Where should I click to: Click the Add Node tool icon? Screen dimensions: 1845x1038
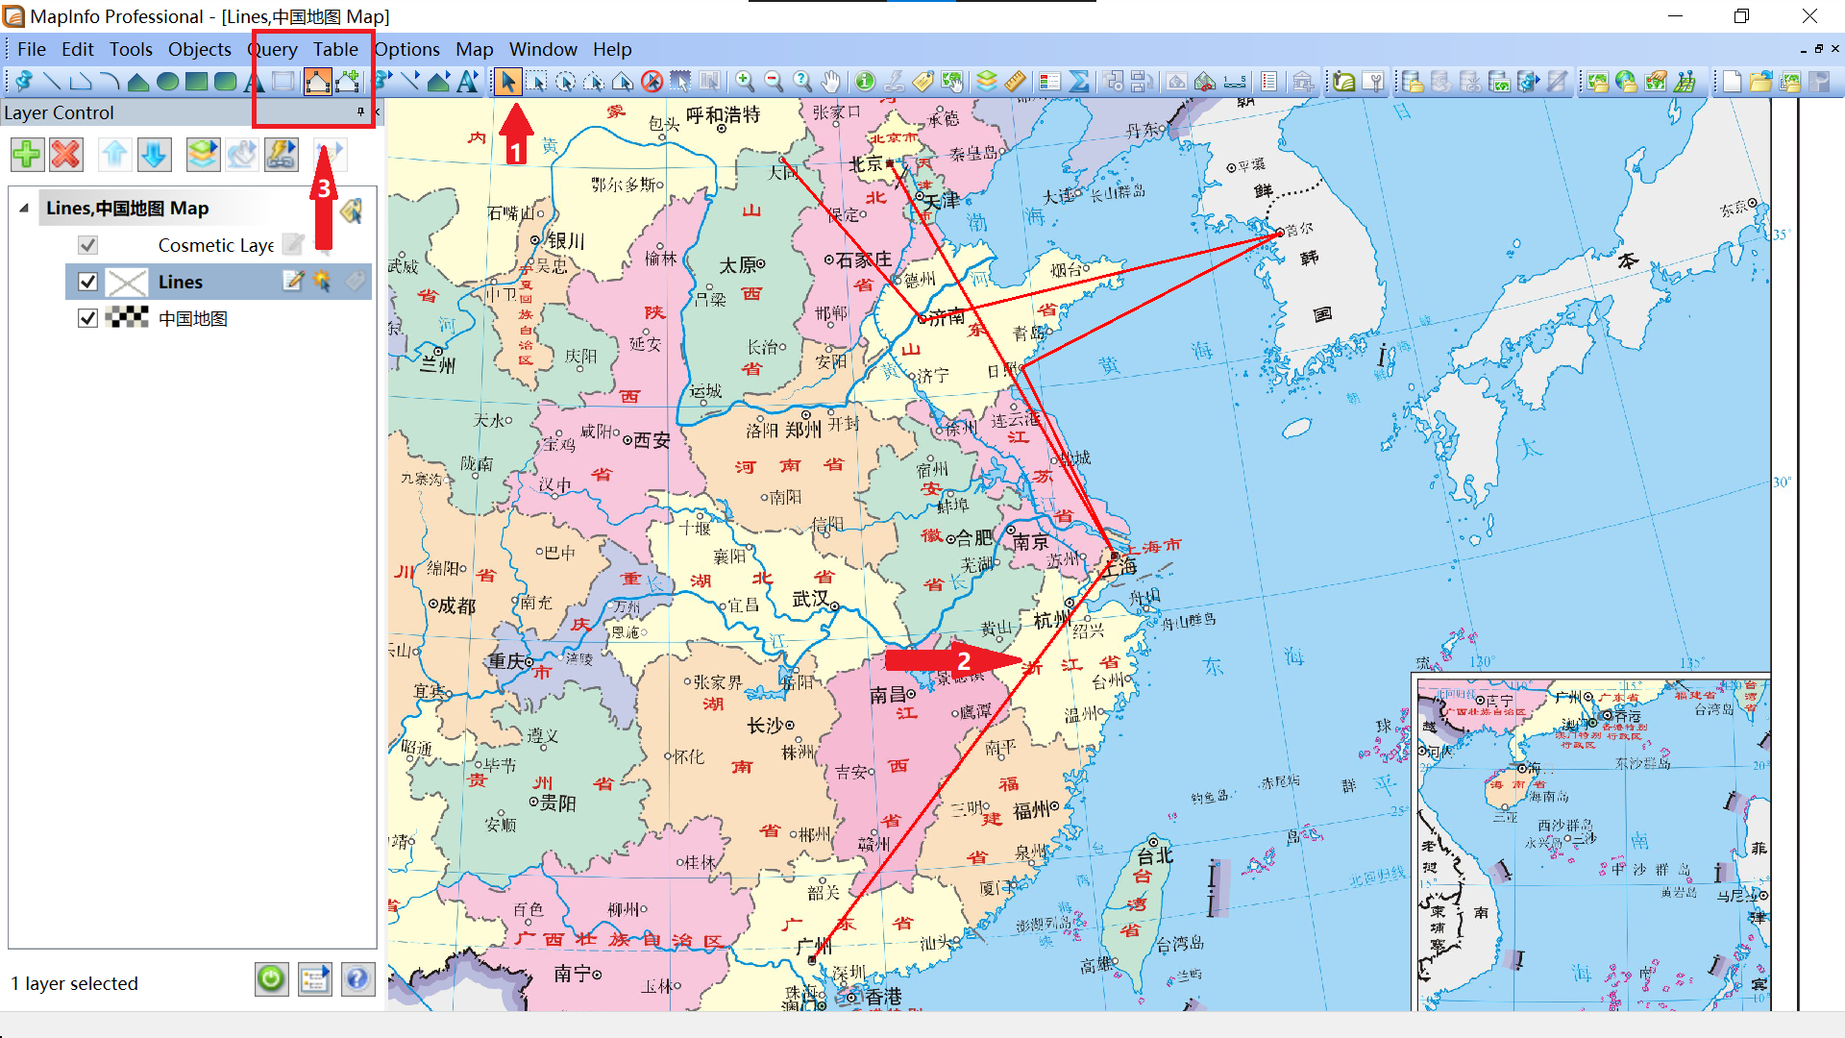click(x=348, y=82)
